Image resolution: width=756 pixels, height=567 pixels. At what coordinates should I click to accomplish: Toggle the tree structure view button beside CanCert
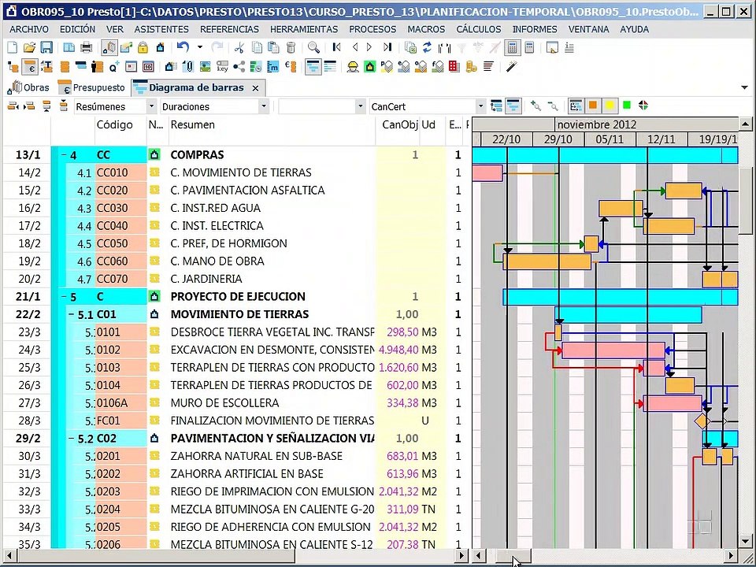pyautogui.click(x=496, y=106)
